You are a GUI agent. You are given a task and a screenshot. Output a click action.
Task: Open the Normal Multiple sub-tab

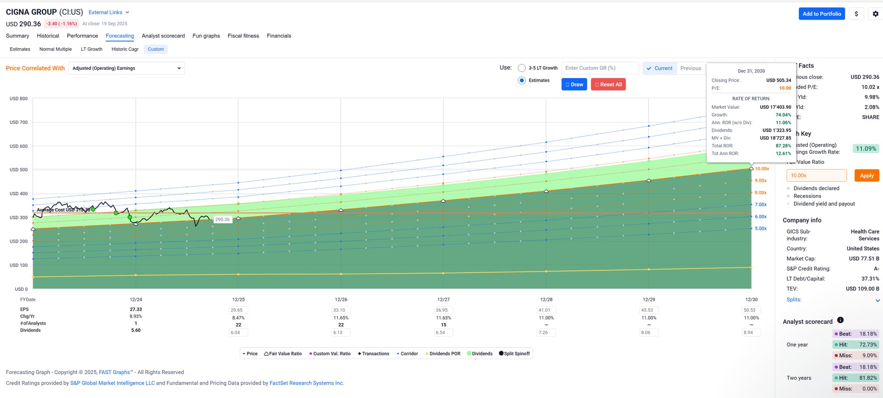click(x=55, y=49)
